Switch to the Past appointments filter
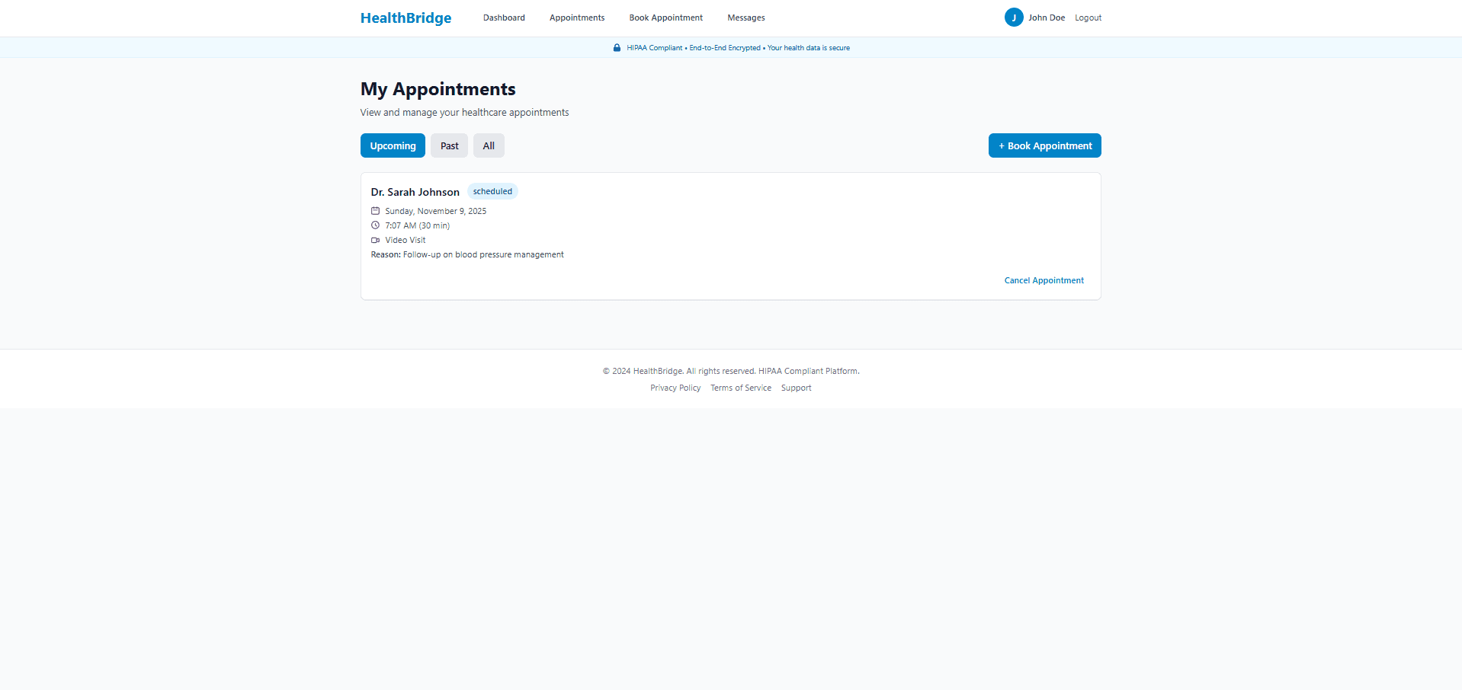The image size is (1462, 690). (449, 145)
